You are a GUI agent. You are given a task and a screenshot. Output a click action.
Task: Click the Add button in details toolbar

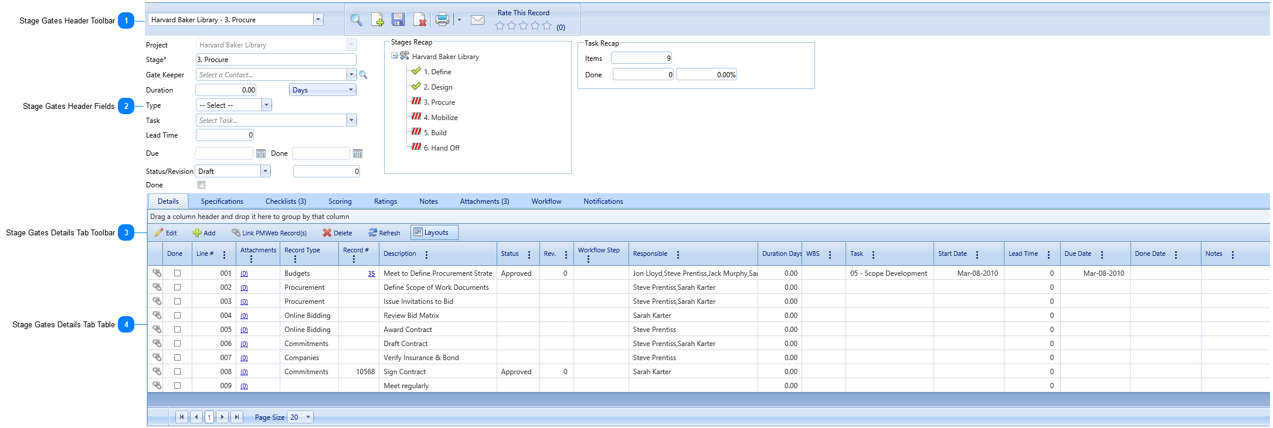[x=204, y=233]
